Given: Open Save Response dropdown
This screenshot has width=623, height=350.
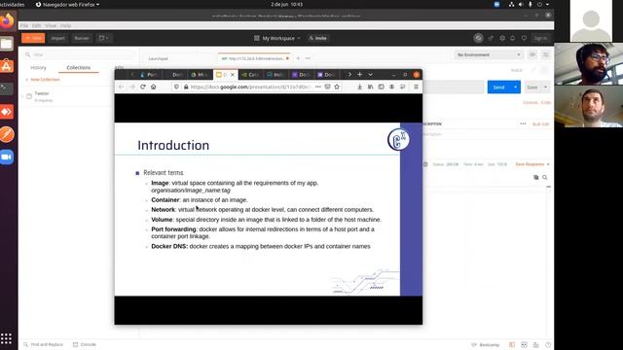Looking at the screenshot, I should (x=532, y=164).
